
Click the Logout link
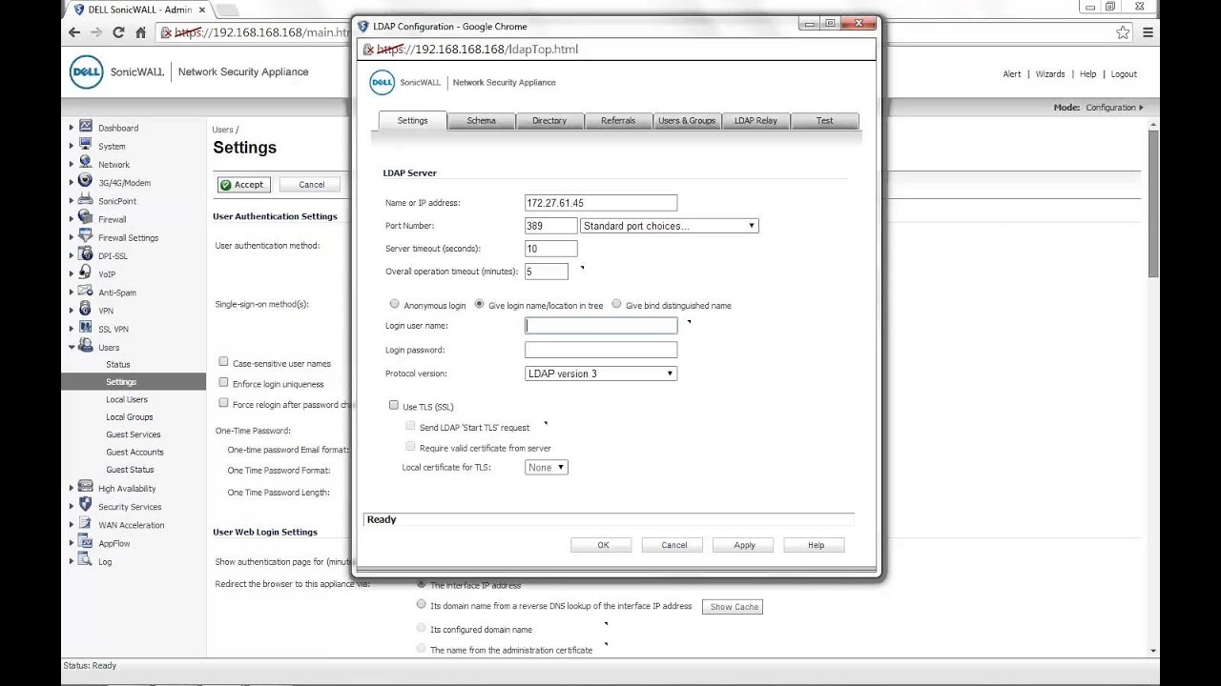[x=1124, y=74]
